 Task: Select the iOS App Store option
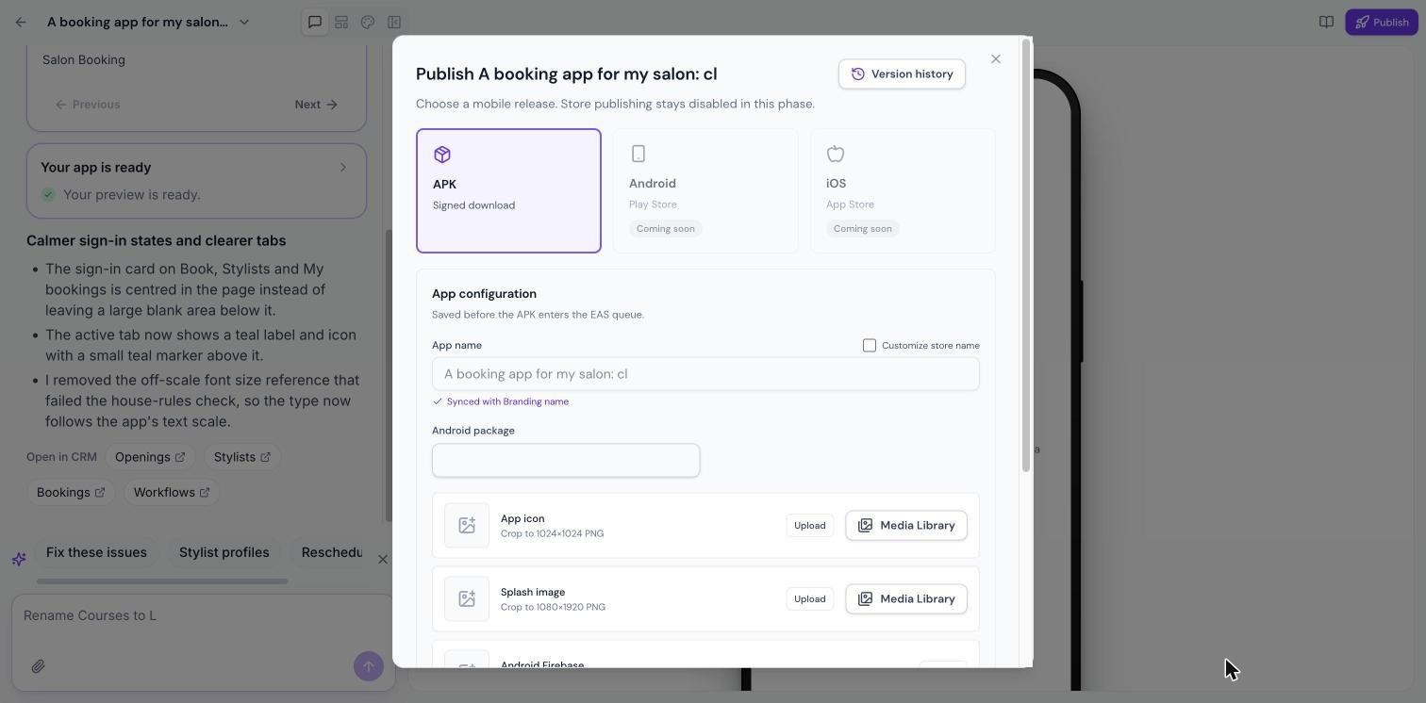903,190
